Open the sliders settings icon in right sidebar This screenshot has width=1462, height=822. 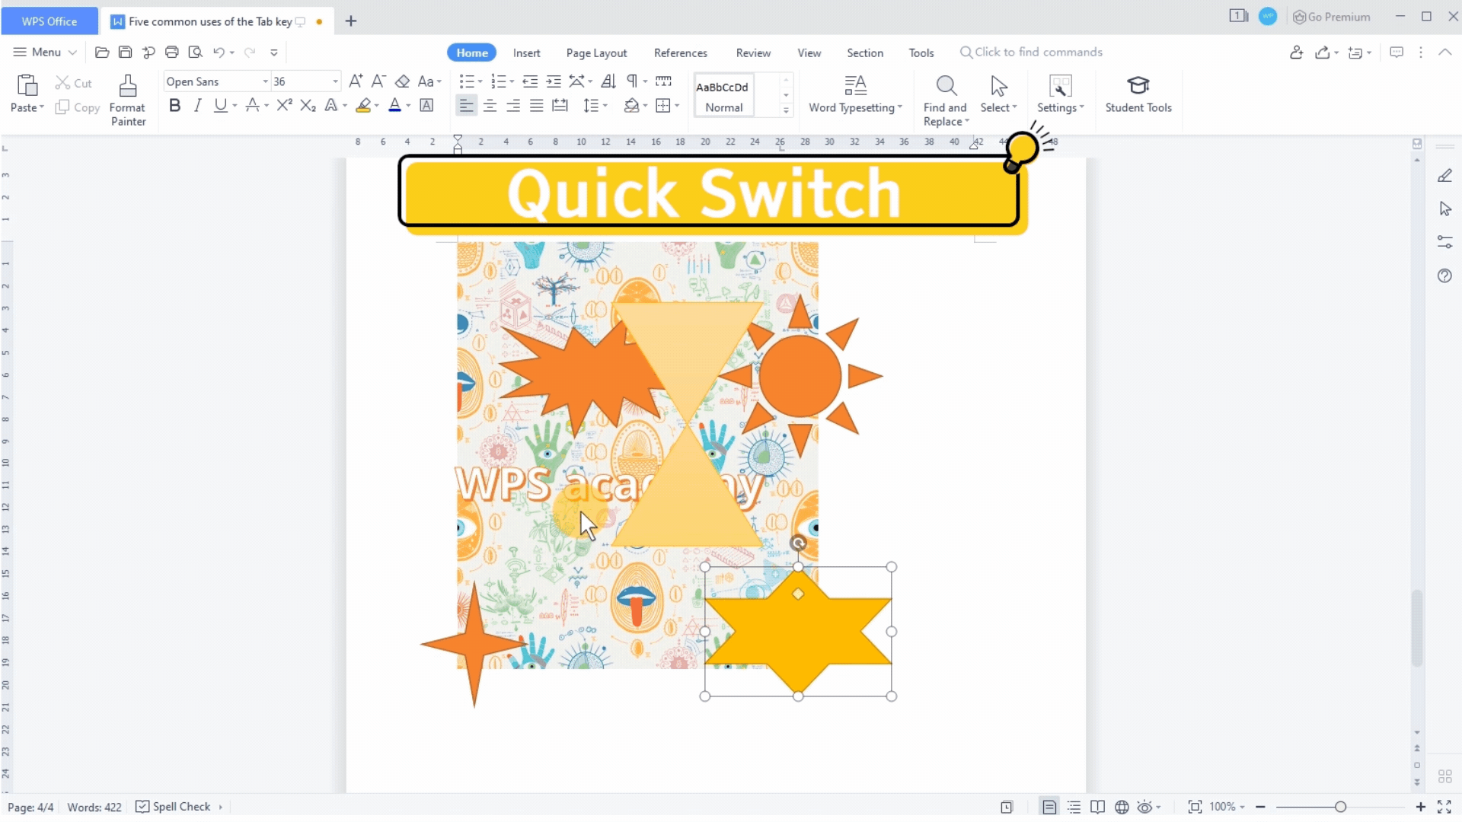pos(1444,242)
